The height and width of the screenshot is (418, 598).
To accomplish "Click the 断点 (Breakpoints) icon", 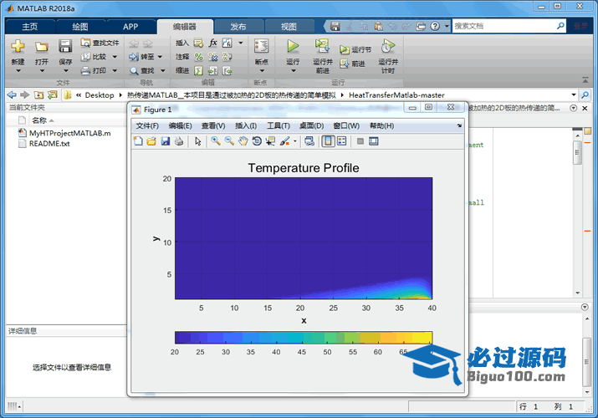I will 261,47.
